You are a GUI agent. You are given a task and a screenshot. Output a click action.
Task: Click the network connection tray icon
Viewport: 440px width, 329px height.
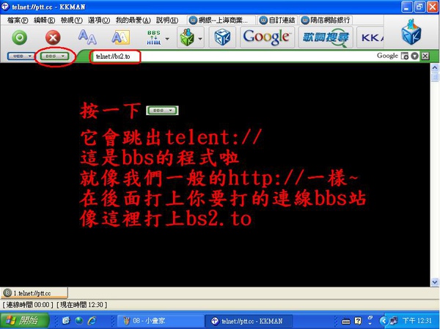[x=393, y=321]
